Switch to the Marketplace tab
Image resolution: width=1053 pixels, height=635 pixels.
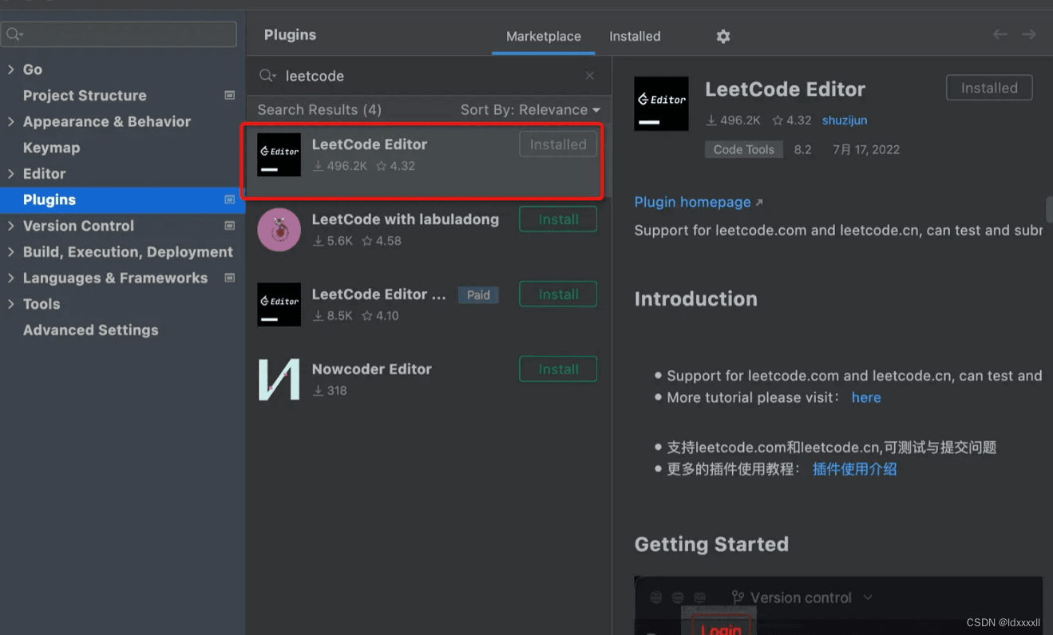(544, 37)
